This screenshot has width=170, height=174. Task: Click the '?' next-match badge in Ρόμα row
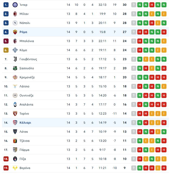click(x=134, y=32)
